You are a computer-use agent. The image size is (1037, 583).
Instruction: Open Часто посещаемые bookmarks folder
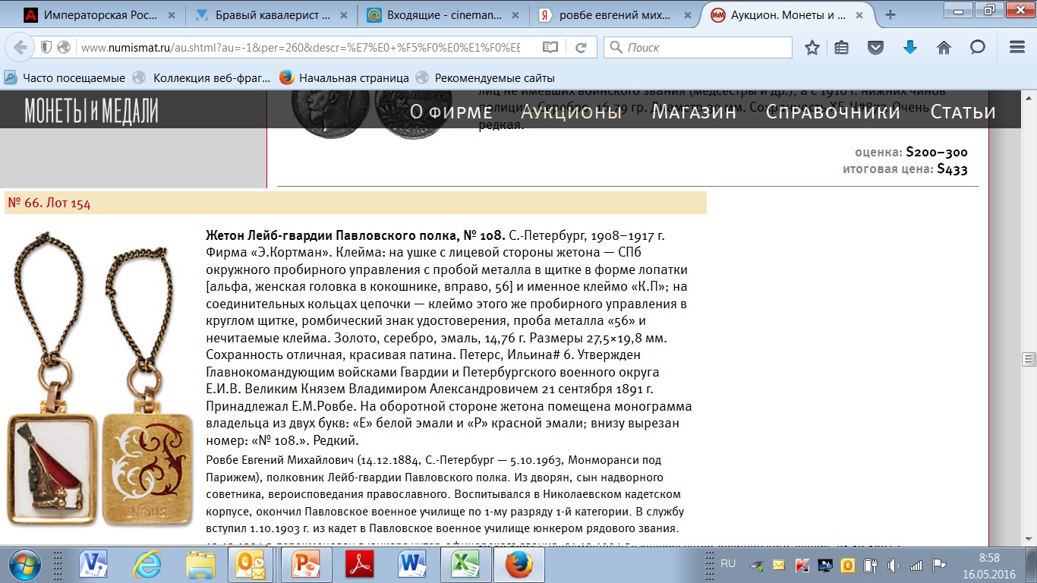65,77
